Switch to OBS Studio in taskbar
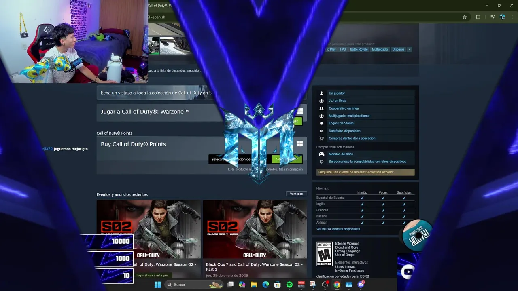The height and width of the screenshot is (291, 518). click(x=325, y=285)
